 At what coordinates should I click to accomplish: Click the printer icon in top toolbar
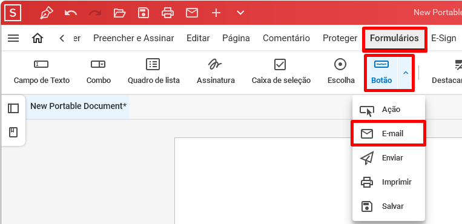168,13
